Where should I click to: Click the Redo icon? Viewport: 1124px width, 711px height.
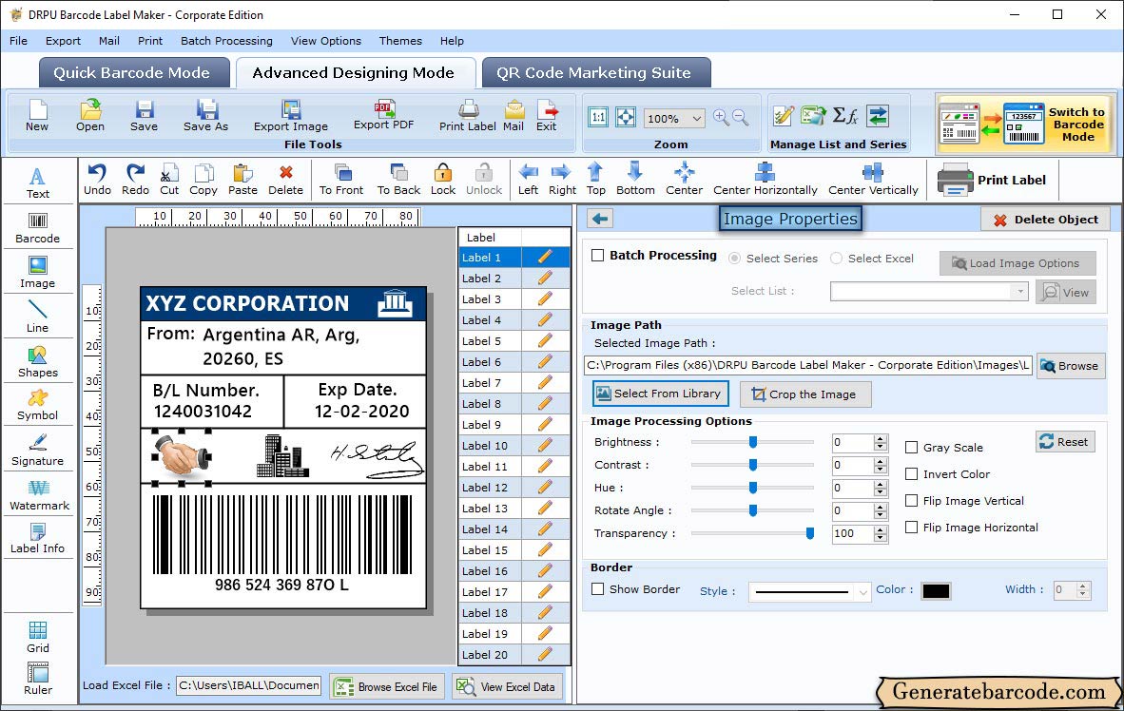pyautogui.click(x=135, y=180)
